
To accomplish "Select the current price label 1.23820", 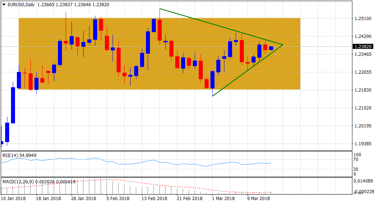I will (363, 46).
